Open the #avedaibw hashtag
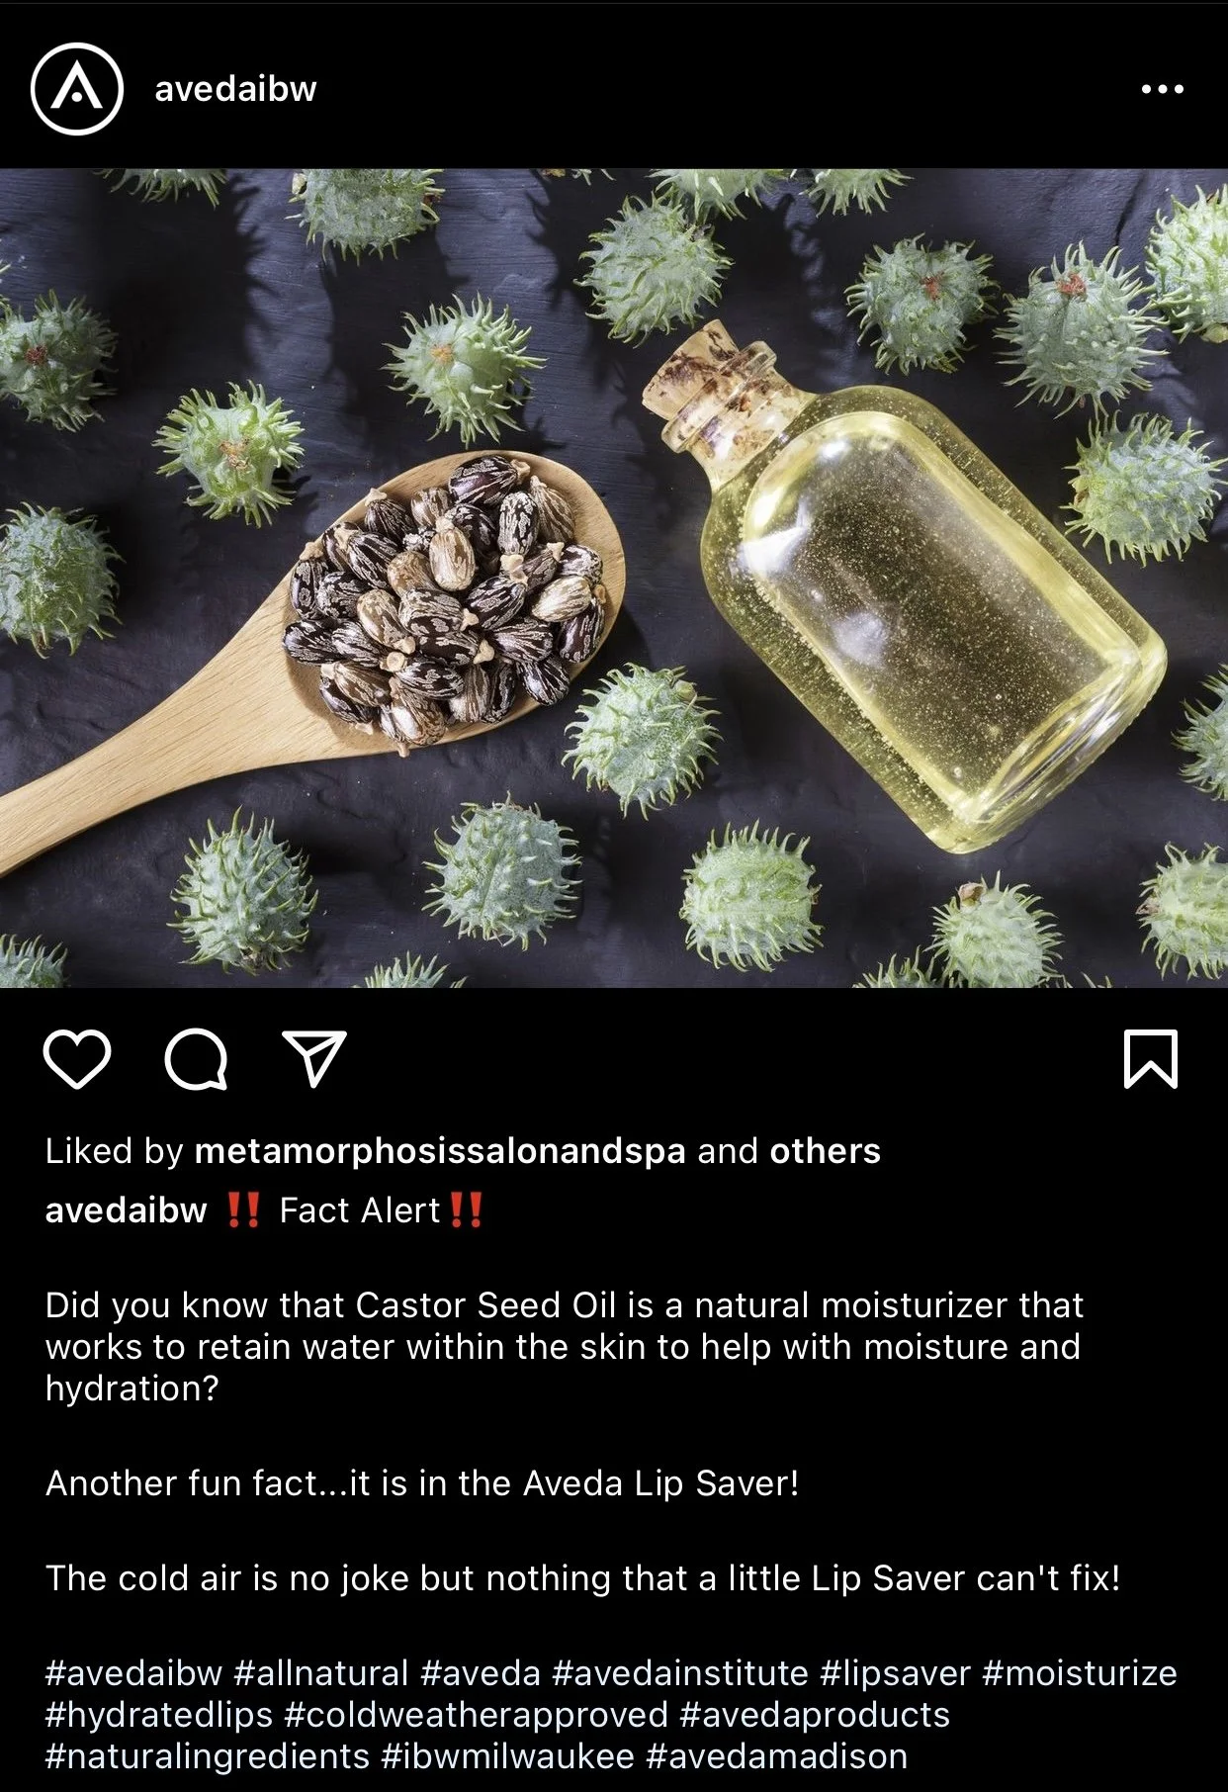This screenshot has height=1792, width=1228. 134,1673
